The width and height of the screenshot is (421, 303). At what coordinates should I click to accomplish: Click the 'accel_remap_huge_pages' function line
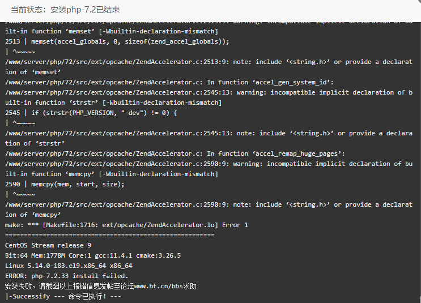pos(175,153)
